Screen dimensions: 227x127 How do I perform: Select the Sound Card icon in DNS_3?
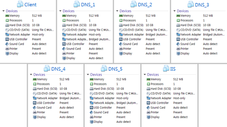point(178,44)
